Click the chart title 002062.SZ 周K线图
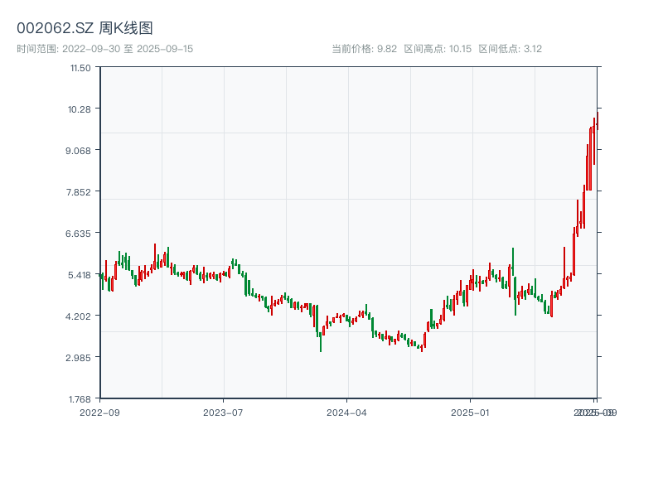663x497 pixels. 85,28
